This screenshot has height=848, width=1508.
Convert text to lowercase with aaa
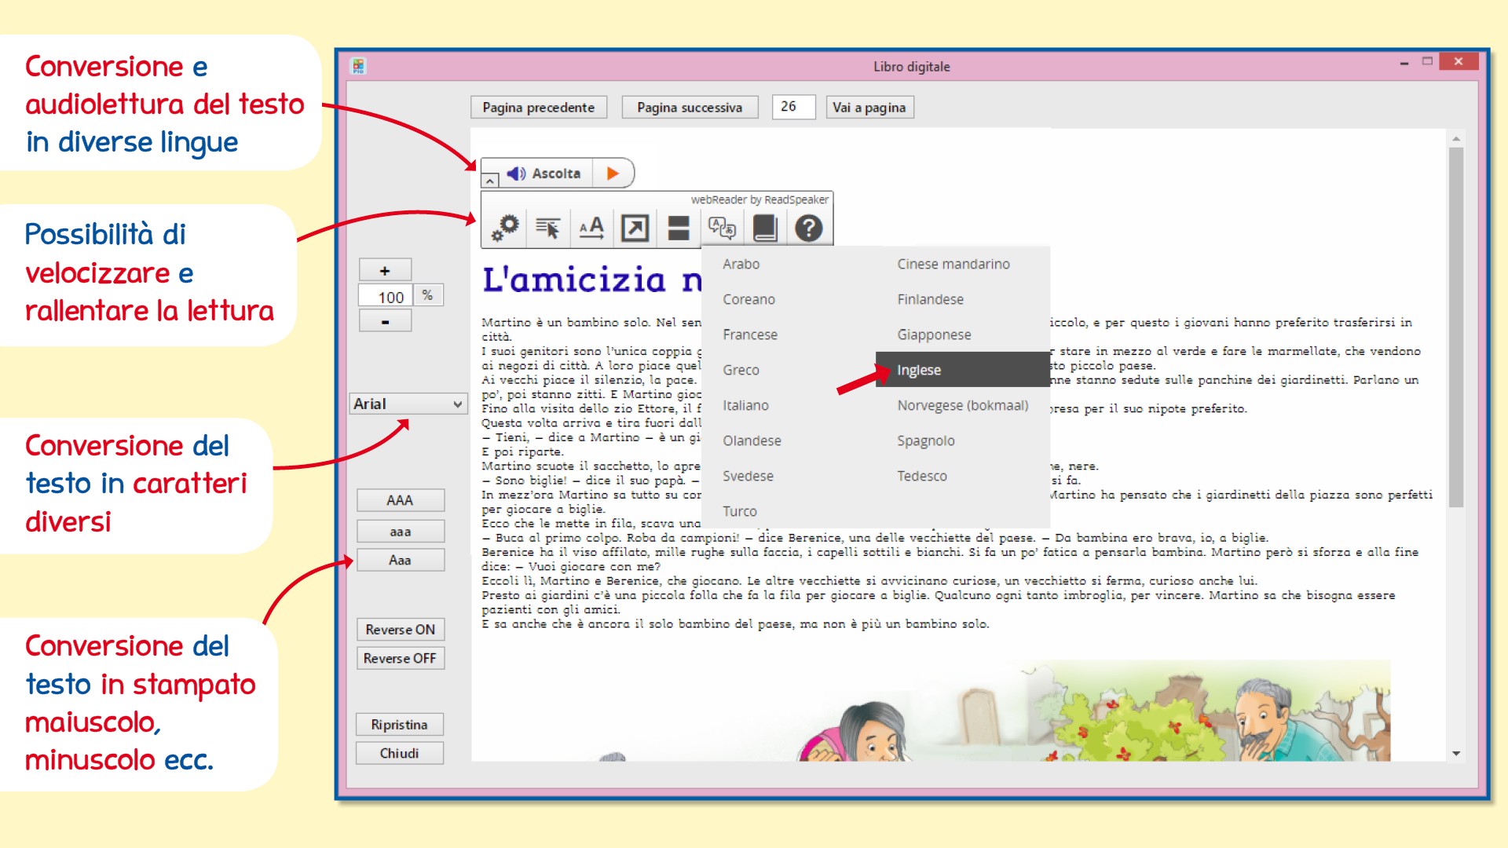coord(400,532)
